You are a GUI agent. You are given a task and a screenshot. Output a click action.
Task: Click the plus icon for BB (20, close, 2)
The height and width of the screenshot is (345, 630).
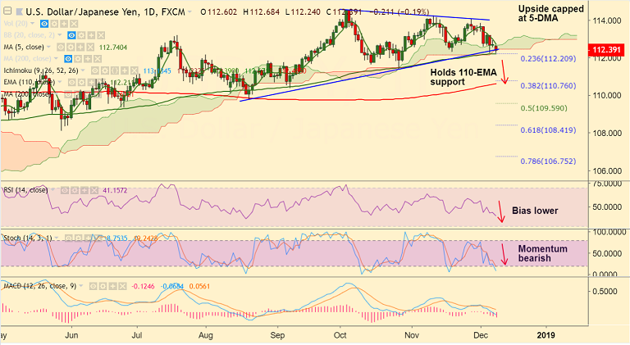[x=91, y=35]
